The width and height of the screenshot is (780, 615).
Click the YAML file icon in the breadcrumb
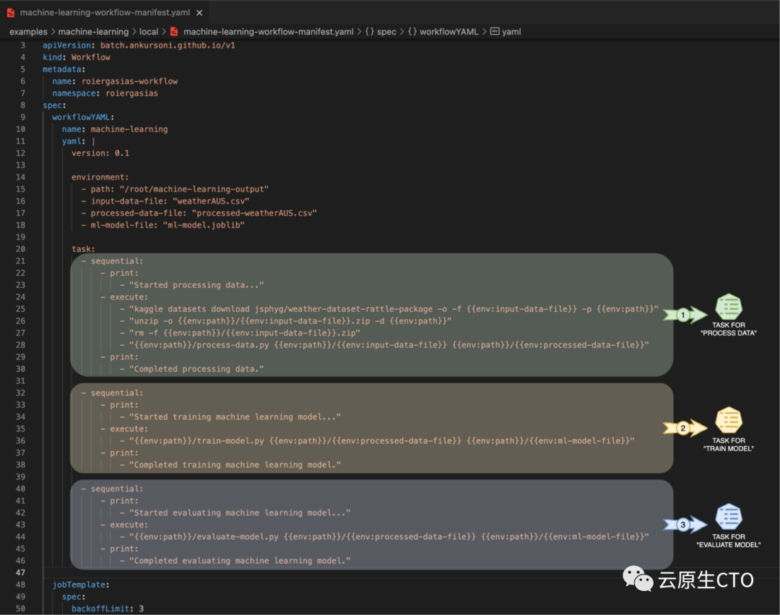[x=174, y=32]
